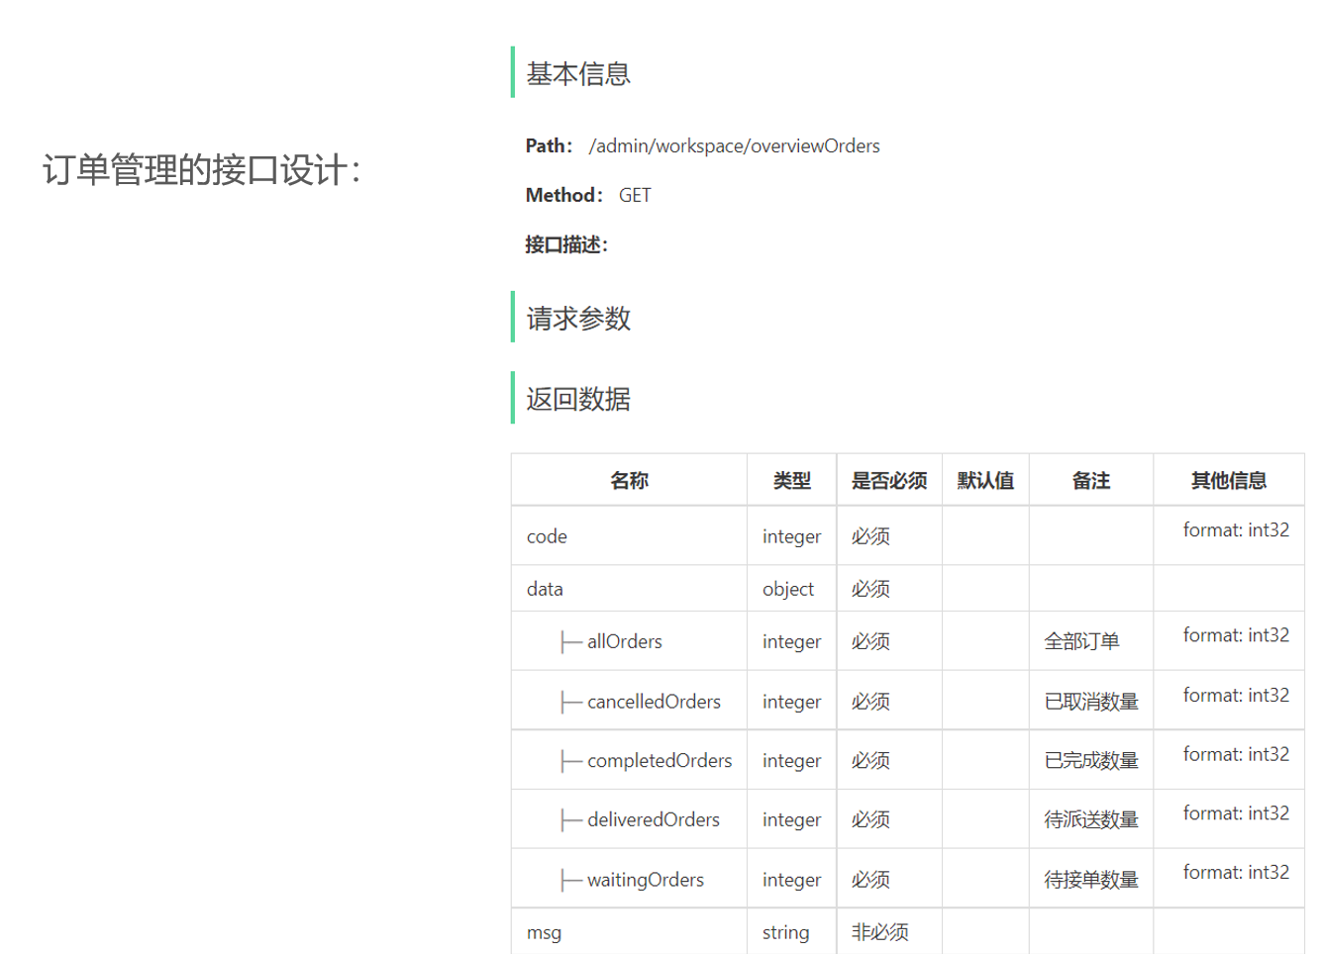Click the msg row name cell
1324x954 pixels.
[x=544, y=932]
